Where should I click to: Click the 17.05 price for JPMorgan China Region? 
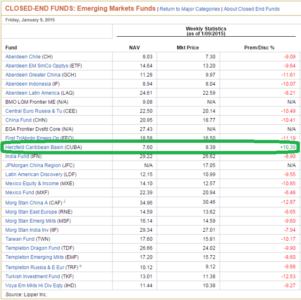tap(209, 165)
